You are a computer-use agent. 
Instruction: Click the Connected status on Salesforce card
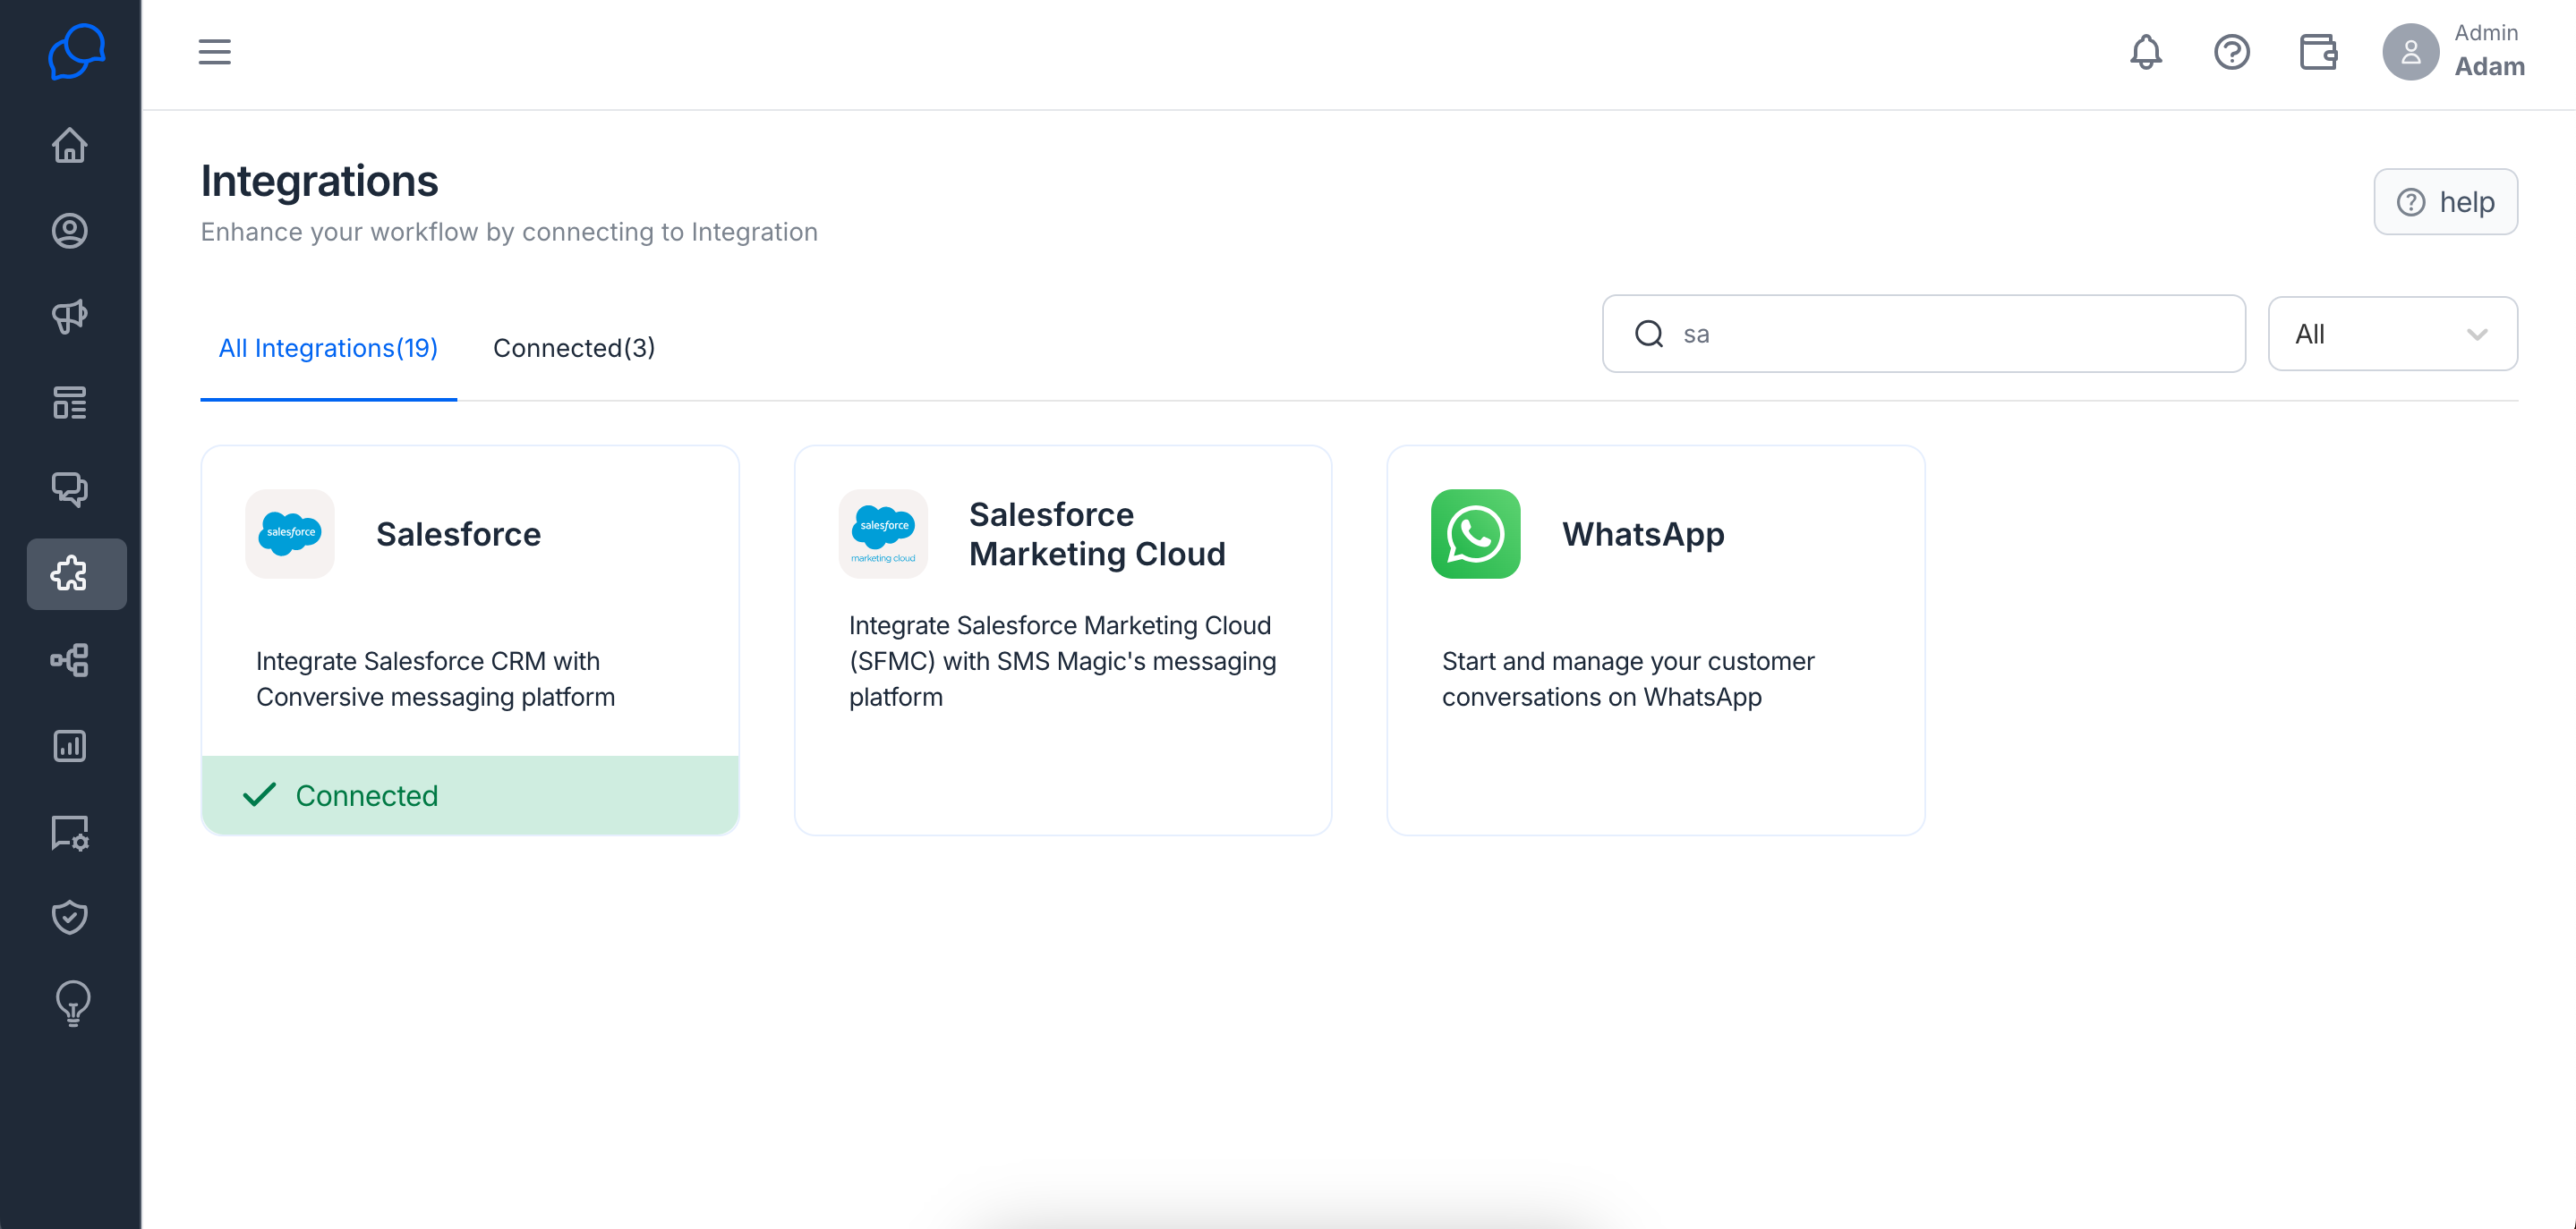(x=470, y=795)
